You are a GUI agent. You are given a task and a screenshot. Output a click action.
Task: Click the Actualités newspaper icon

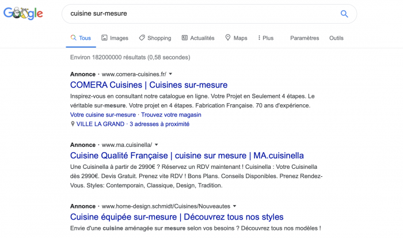(185, 38)
